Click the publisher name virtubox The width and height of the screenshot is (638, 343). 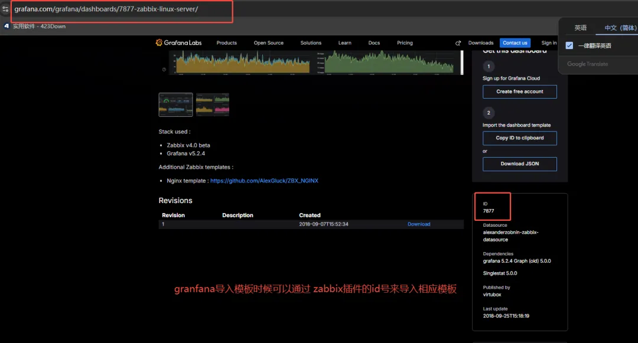[x=492, y=295]
